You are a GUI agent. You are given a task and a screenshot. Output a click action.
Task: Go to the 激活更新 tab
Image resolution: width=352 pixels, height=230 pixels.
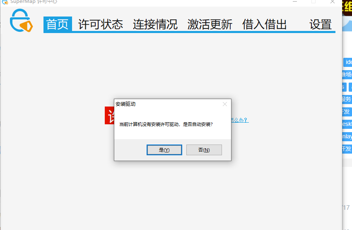click(x=210, y=24)
